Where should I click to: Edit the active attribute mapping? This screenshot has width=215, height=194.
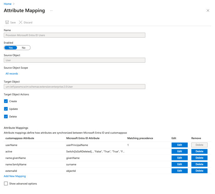[179, 152]
